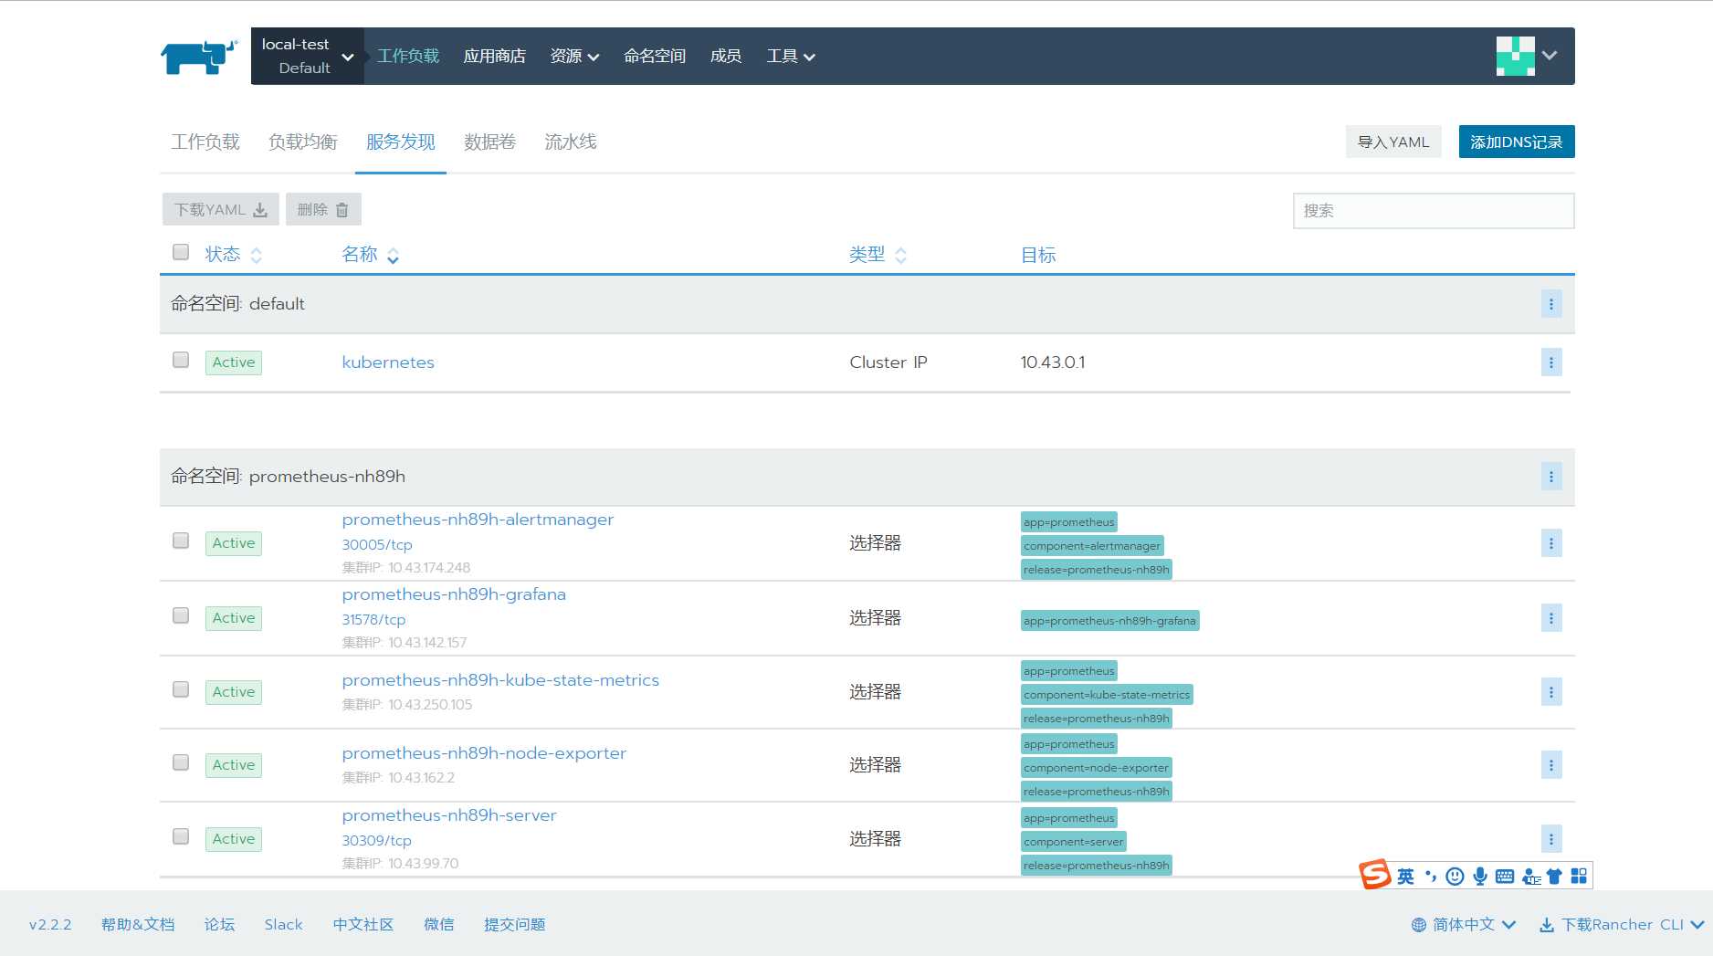Open actions menu for kube-state-metrics row
1713x956 pixels.
1550,692
